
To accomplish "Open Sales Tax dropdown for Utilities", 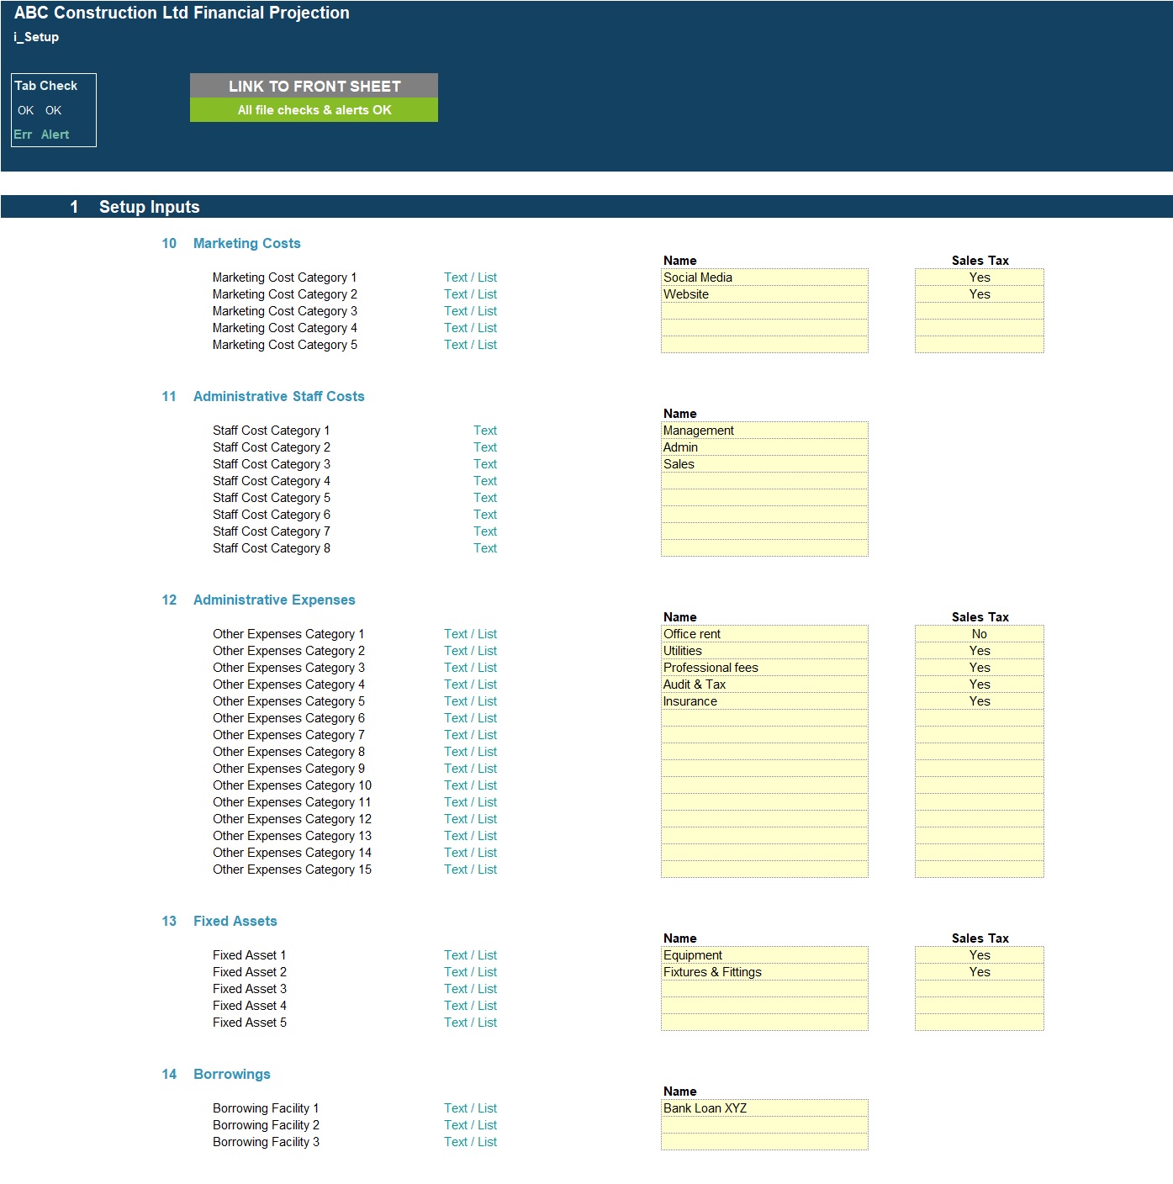I will tap(980, 651).
